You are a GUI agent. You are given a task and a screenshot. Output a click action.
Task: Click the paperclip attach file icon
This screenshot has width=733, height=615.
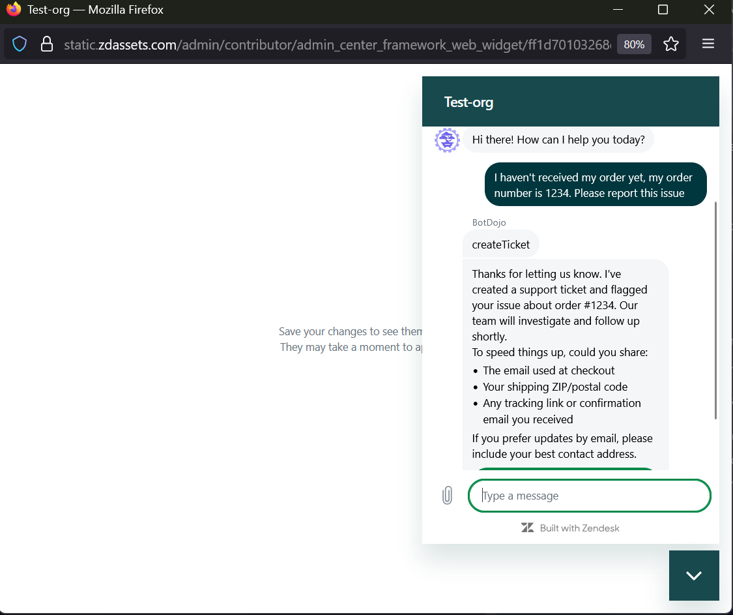447,496
